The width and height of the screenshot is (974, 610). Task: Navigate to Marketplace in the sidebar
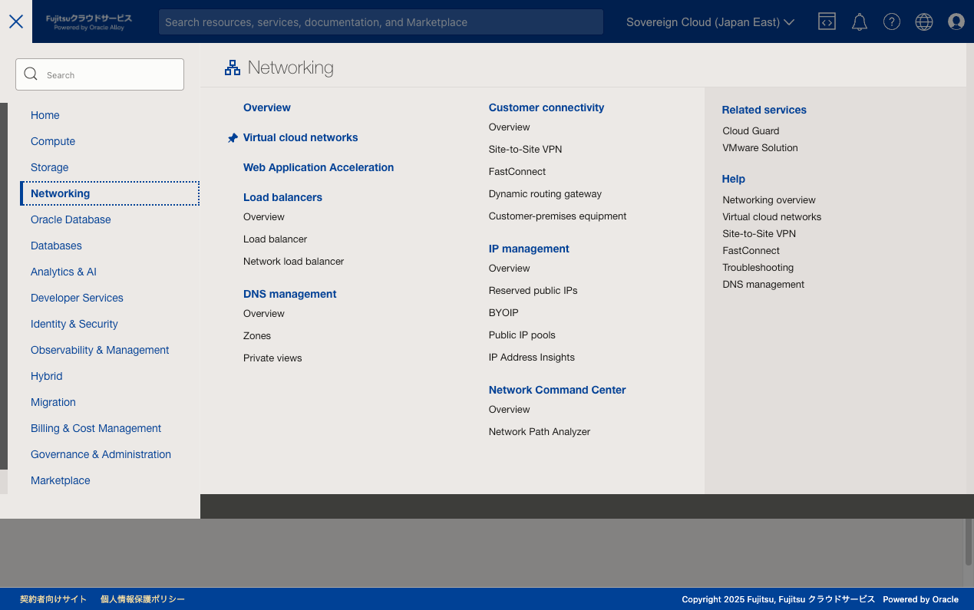click(60, 480)
